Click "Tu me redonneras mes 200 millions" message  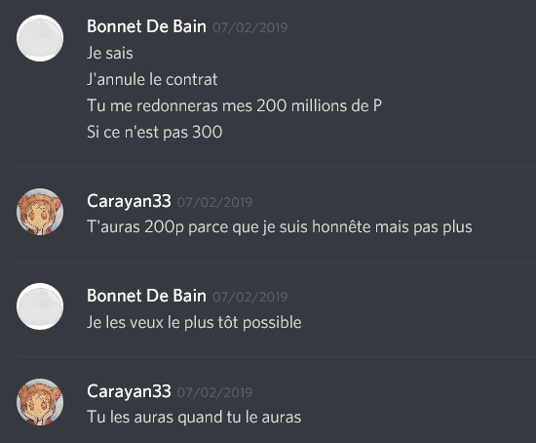[x=234, y=105]
